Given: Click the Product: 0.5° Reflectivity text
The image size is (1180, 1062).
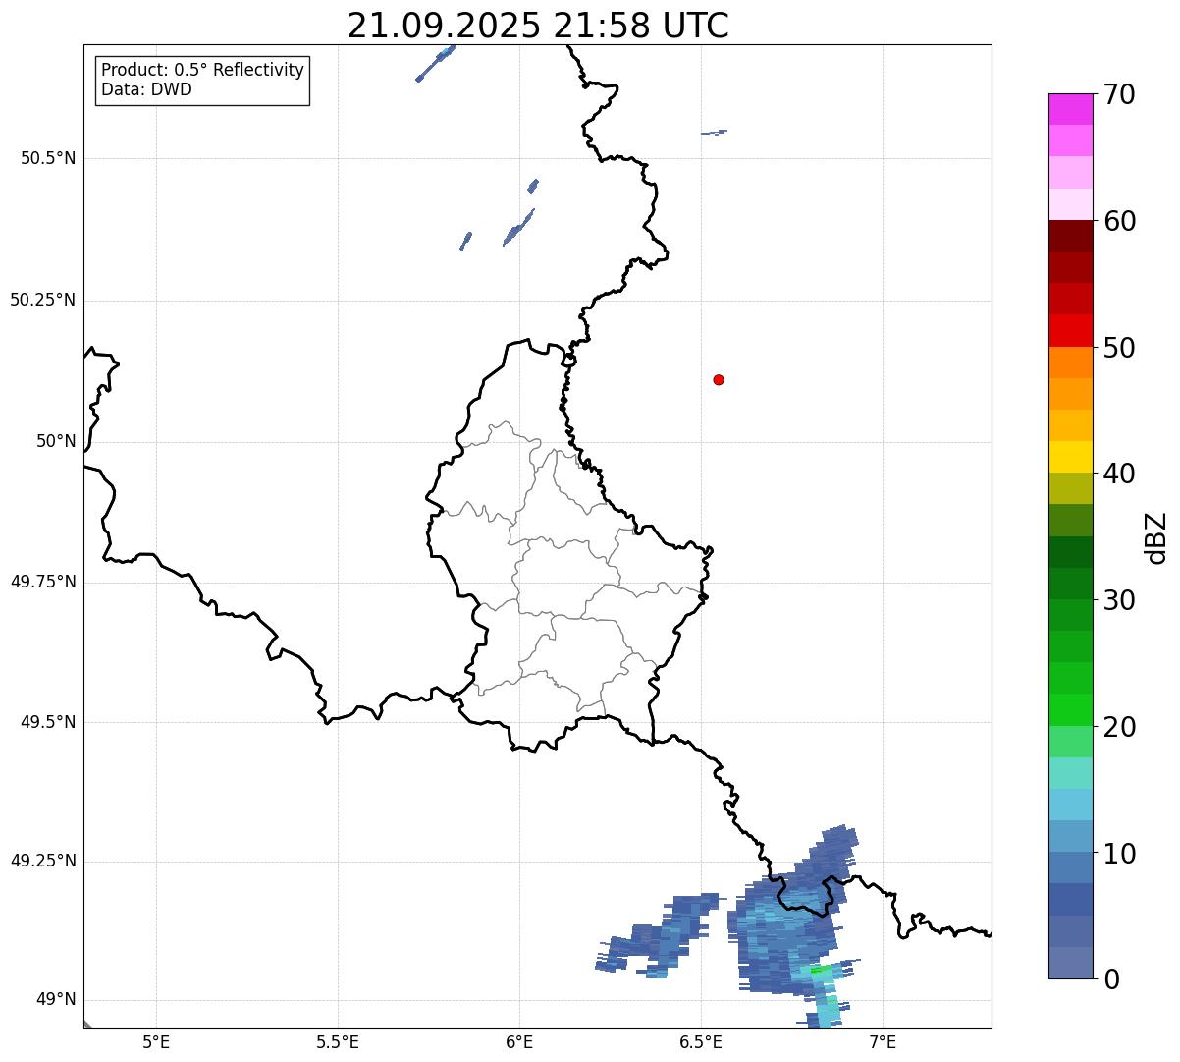Looking at the screenshot, I should tap(203, 71).
